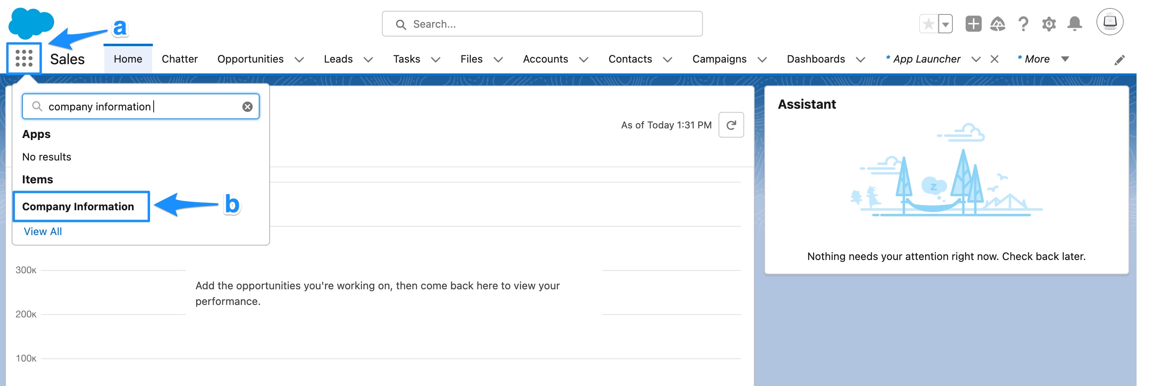The width and height of the screenshot is (1153, 386).
Task: Open the Chatter tab
Action: click(x=179, y=59)
